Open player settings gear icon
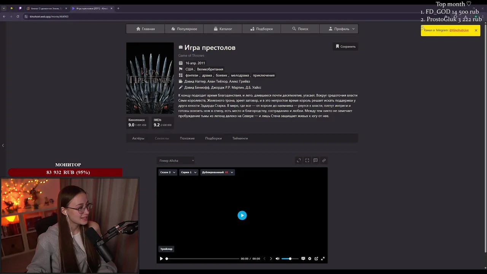This screenshot has width=487, height=274. click(x=310, y=259)
